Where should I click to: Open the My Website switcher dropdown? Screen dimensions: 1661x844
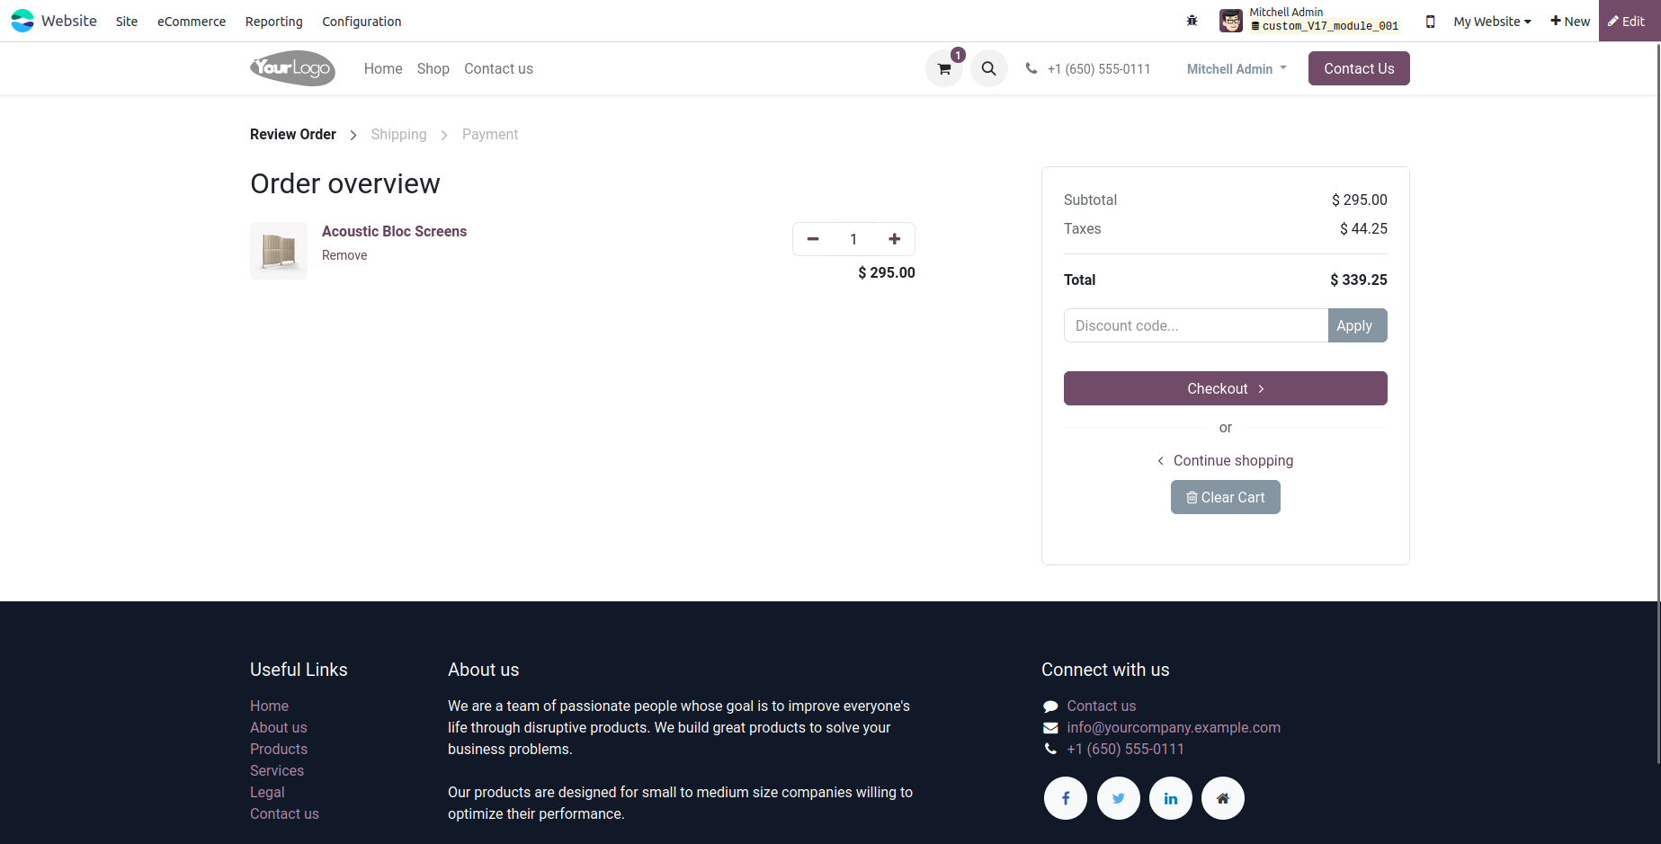pyautogui.click(x=1492, y=22)
